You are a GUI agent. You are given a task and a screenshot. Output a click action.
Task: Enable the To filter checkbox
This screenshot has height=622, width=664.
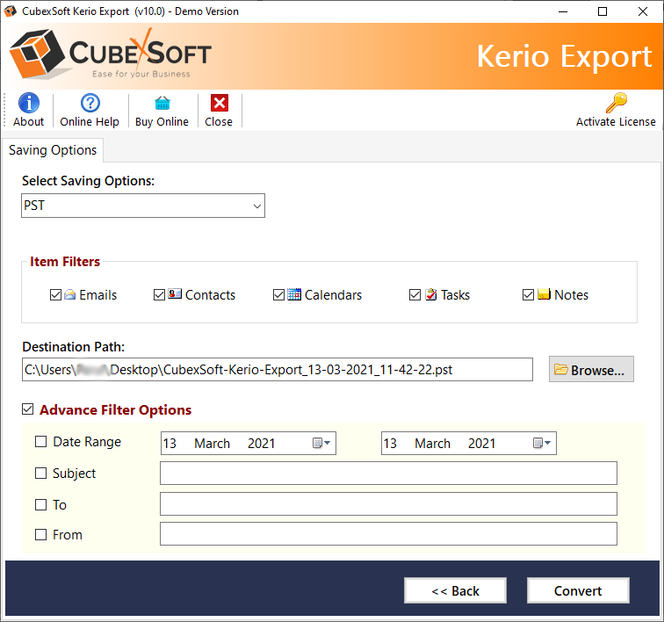click(x=40, y=504)
